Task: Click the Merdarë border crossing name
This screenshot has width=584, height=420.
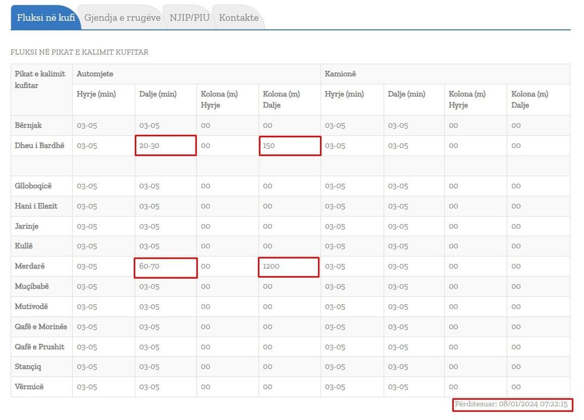Action: pyautogui.click(x=30, y=266)
